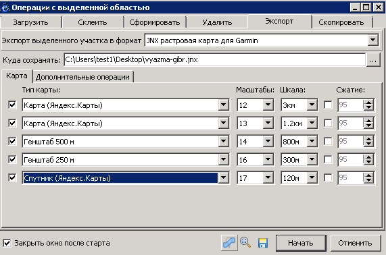Click the Куда сохранять path field
This screenshot has width=386, height=255.
coord(214,59)
